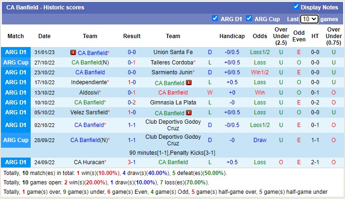Click CA Banfield link in CA Huracan row

pos(173,162)
